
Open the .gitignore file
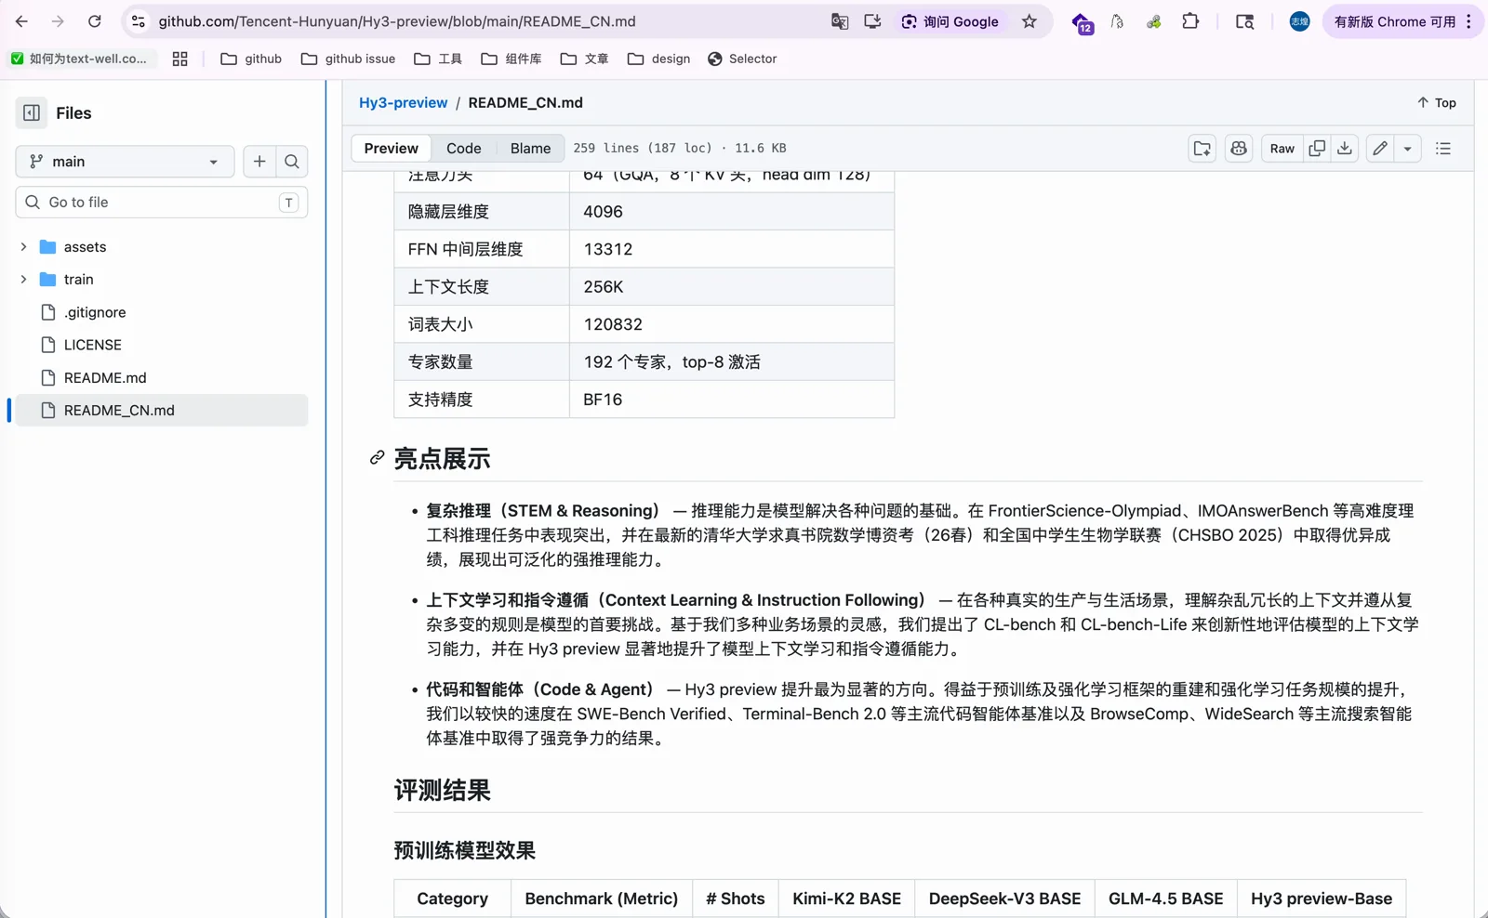(95, 313)
